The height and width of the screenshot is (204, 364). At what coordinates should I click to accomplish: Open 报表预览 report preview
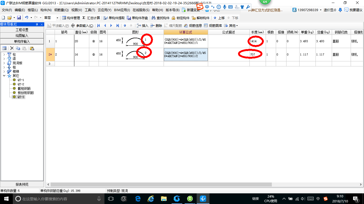pos(22,184)
